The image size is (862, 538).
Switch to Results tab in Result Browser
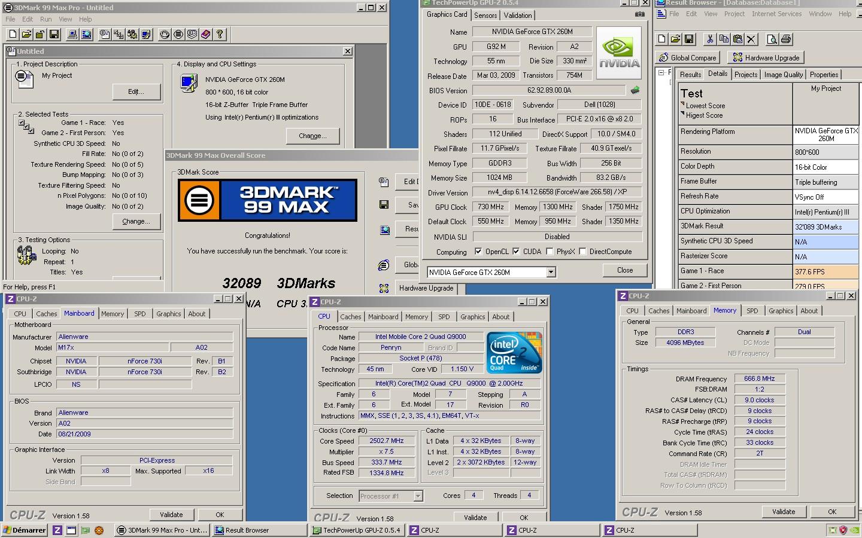(690, 75)
